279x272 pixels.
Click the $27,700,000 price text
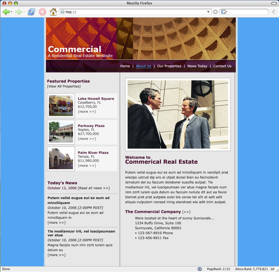click(x=88, y=134)
